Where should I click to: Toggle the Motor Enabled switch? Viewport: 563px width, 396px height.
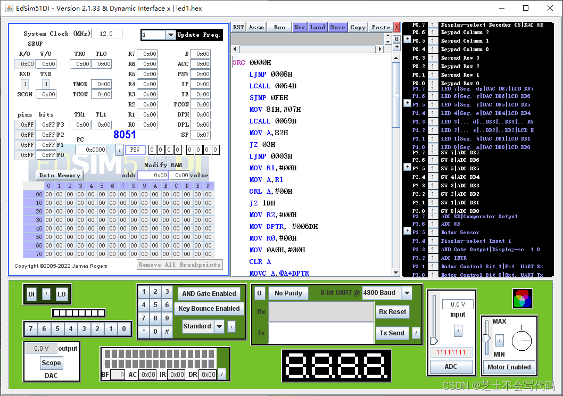tap(509, 366)
